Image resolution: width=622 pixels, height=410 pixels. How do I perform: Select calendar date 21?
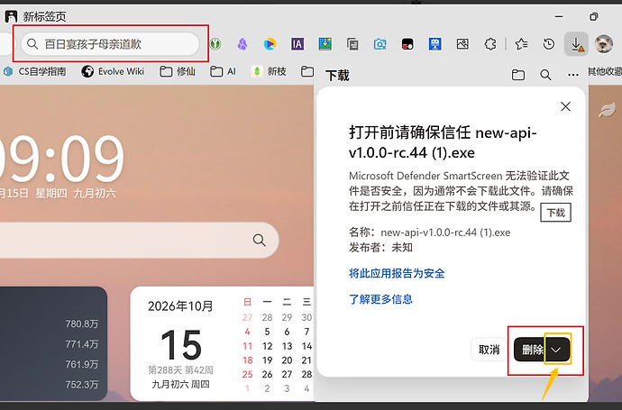coord(306,360)
